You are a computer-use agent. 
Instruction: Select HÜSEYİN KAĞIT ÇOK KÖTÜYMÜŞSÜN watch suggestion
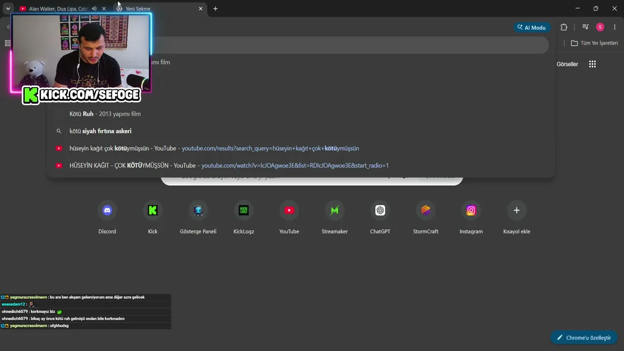tap(301, 166)
